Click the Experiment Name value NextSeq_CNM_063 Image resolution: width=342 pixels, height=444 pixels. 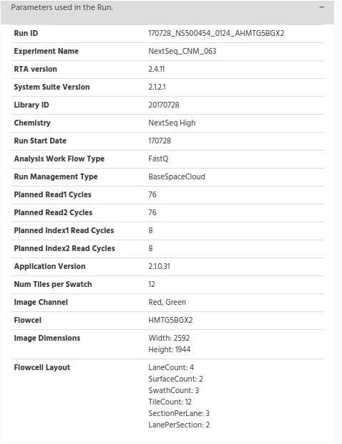coord(182,51)
